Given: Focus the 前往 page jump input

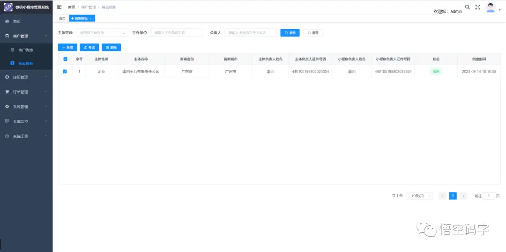Looking at the screenshot, I should [489, 196].
